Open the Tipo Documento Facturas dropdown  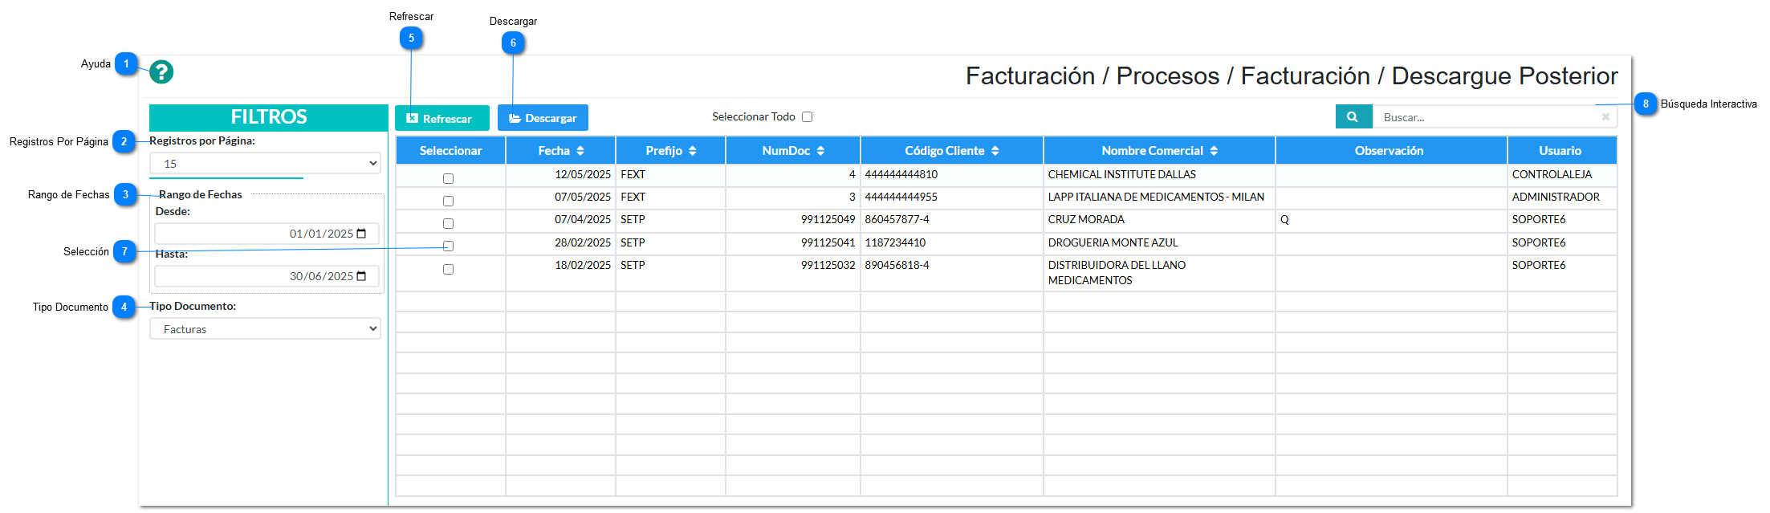coord(265,329)
